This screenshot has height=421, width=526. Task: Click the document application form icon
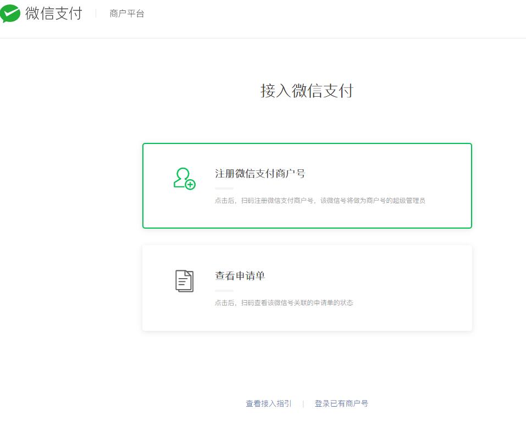(185, 281)
